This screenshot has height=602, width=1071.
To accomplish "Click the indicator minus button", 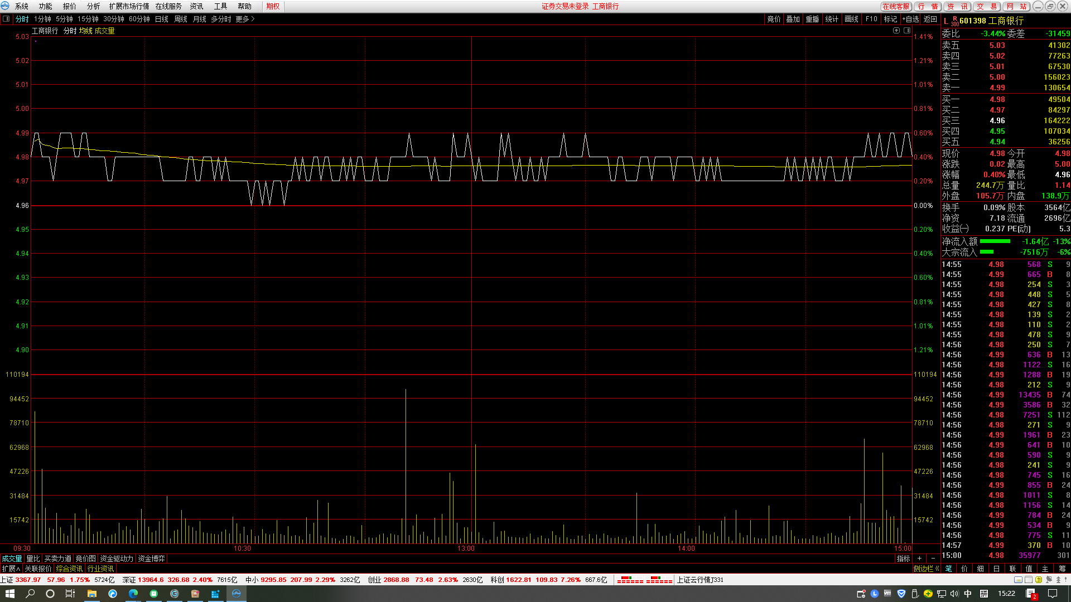I will pos(933,559).
